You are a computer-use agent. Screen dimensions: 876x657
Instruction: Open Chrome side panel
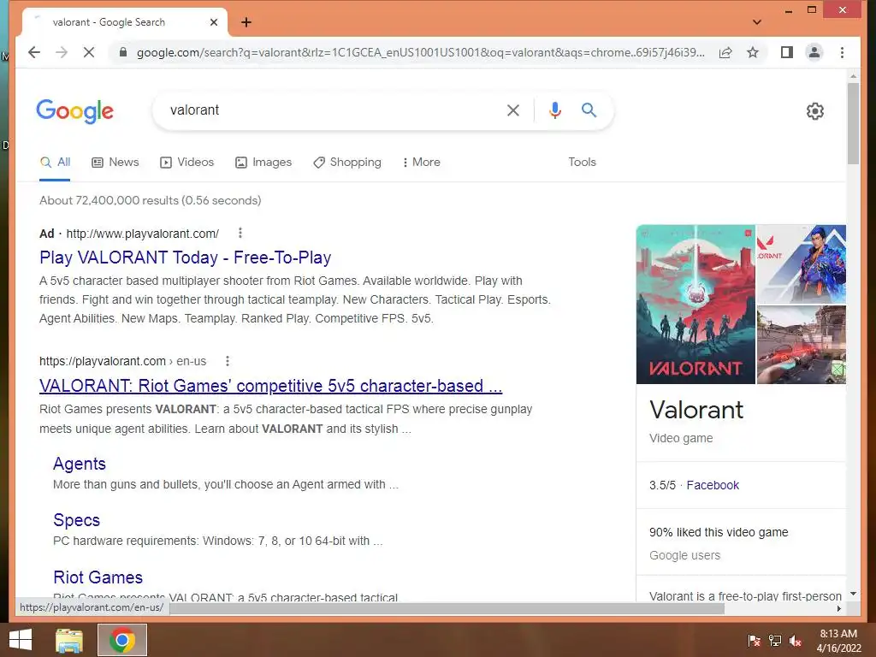787,52
